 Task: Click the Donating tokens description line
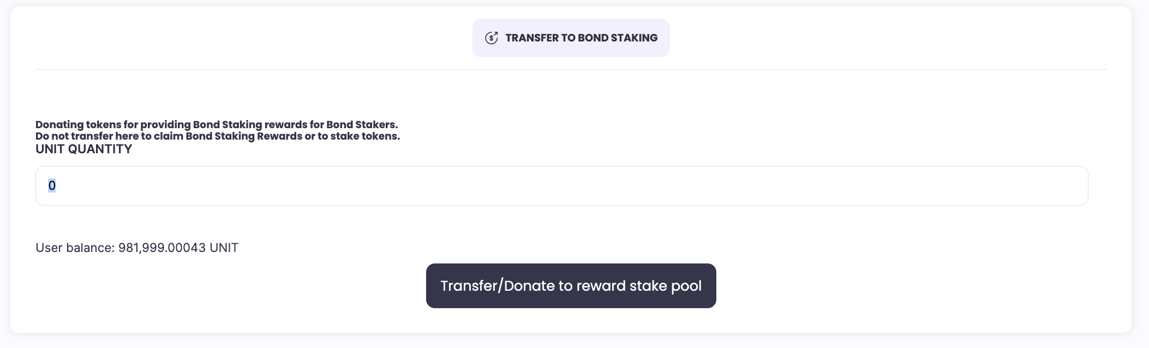coord(217,124)
